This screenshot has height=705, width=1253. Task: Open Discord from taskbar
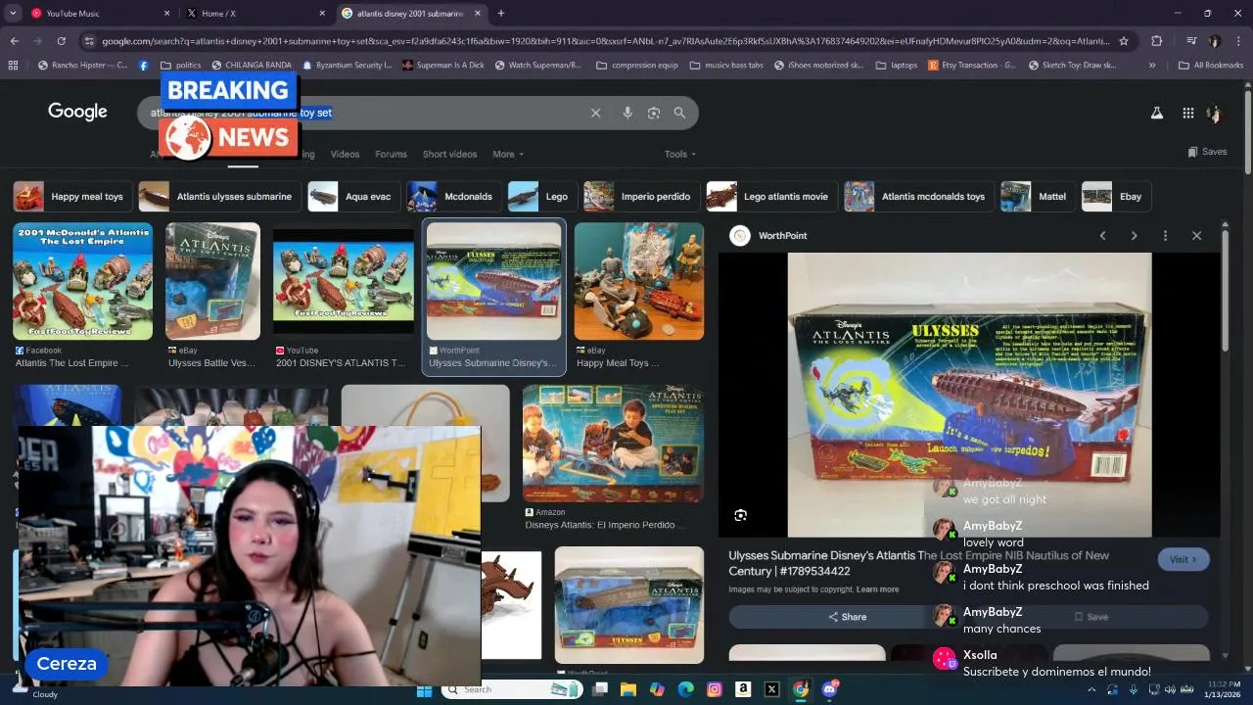pos(829,690)
